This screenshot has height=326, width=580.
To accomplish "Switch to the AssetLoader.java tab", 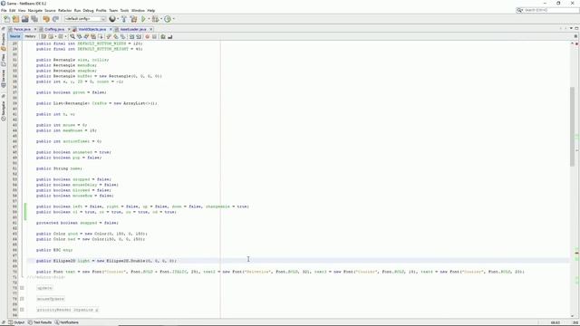I will [133, 29].
